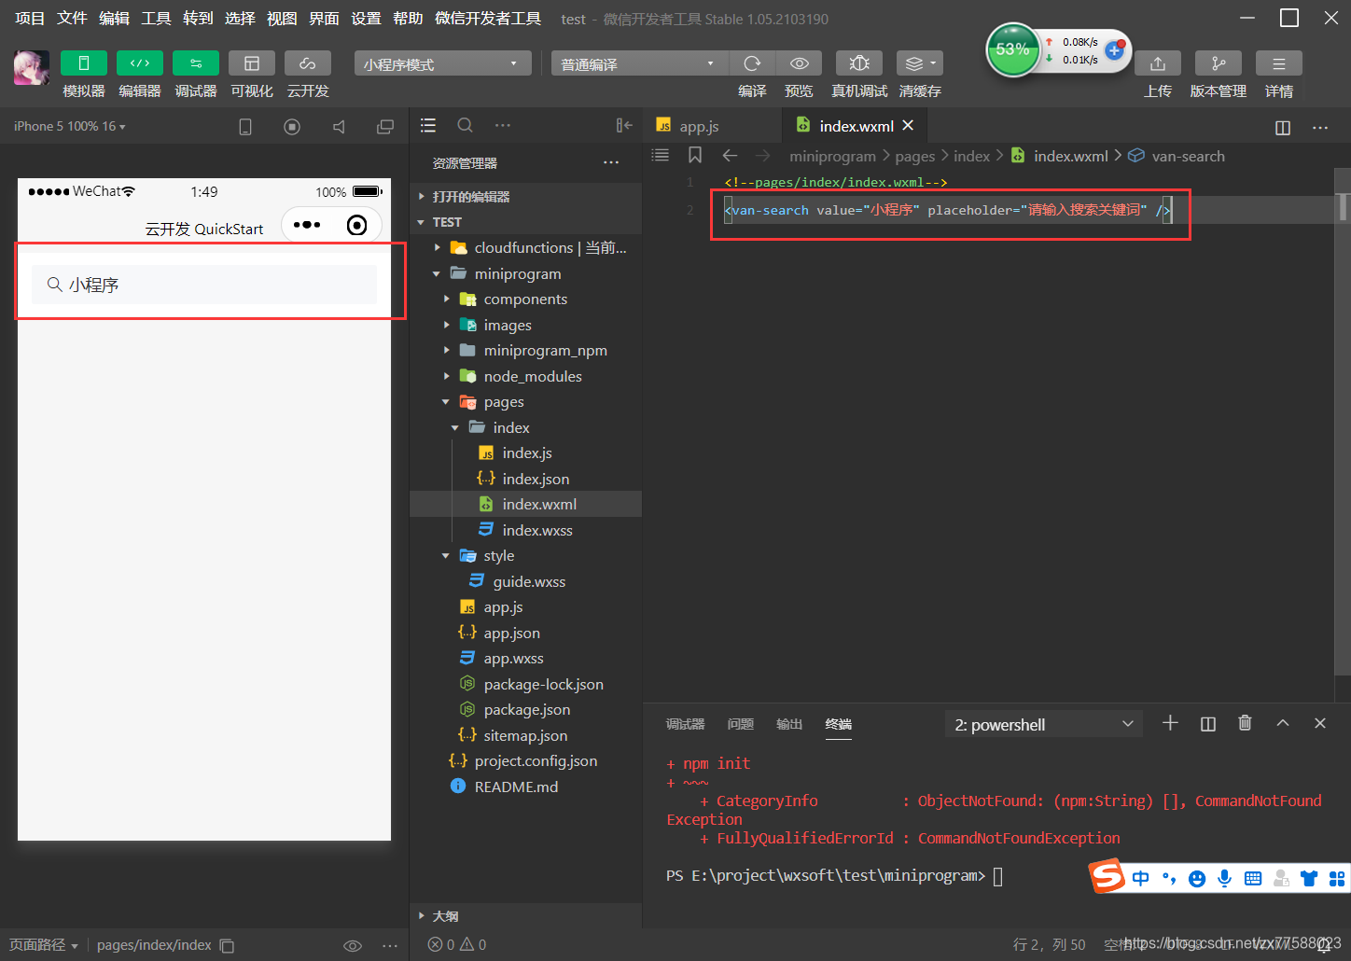This screenshot has height=961, width=1351.
Task: Add a new terminal with plus icon
Action: [1170, 723]
